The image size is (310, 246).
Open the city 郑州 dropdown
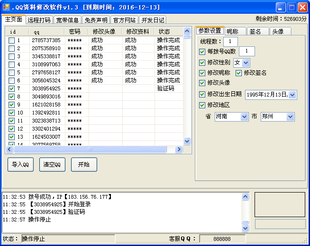[x=290, y=116]
